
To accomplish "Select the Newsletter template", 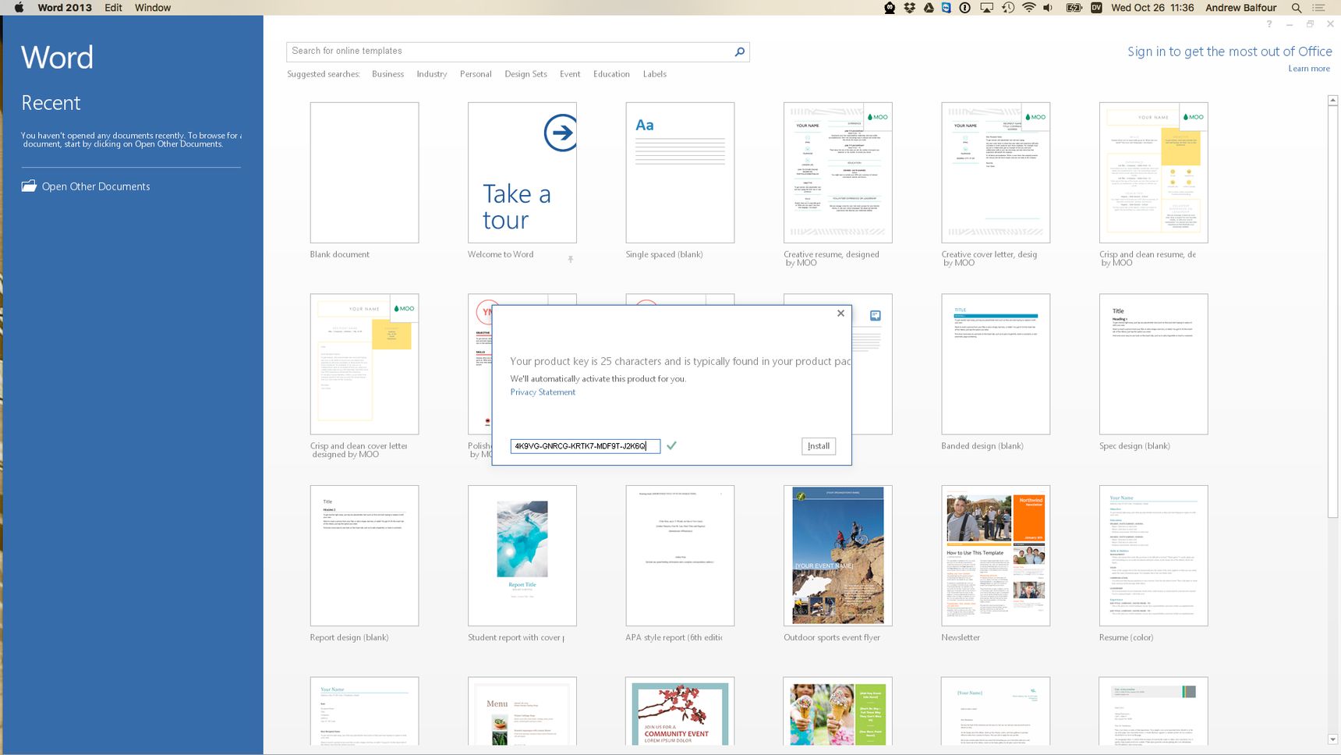I will point(996,555).
